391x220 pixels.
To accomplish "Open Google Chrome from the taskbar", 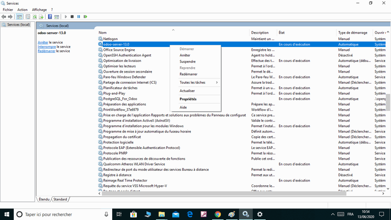I will [218, 214].
